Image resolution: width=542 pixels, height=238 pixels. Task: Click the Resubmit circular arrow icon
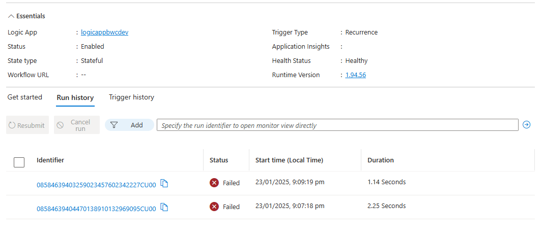pos(12,125)
